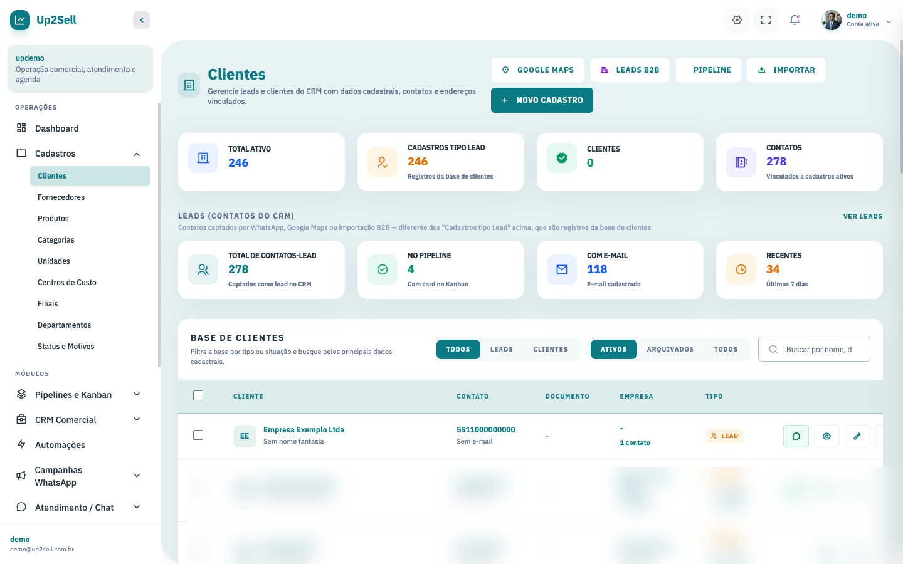Select all rows with header checkbox
903x564 pixels.
coord(198,395)
